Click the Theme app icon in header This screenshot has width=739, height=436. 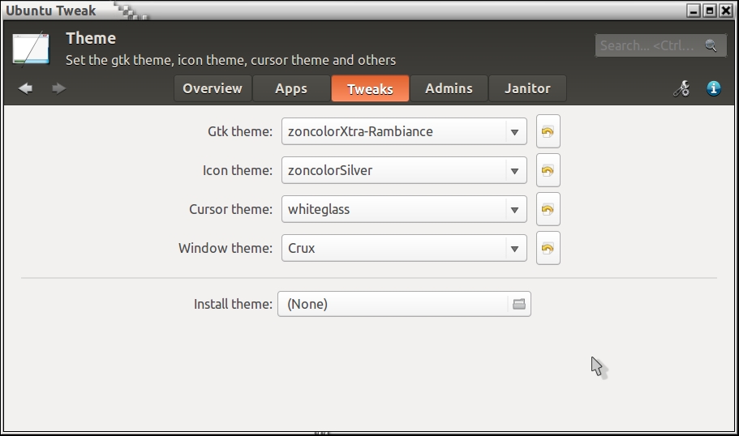click(x=31, y=49)
